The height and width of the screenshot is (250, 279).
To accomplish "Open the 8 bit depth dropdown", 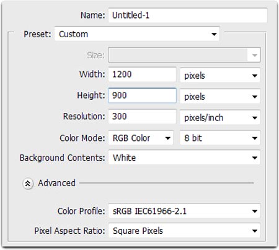I will pyautogui.click(x=220, y=138).
